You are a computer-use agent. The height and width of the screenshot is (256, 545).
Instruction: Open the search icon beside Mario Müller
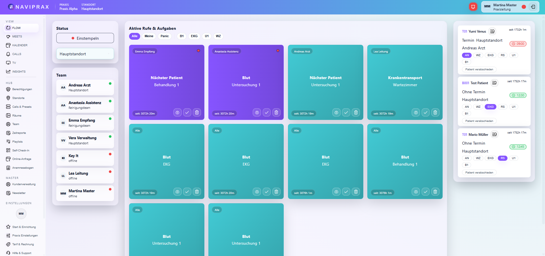(x=495, y=134)
